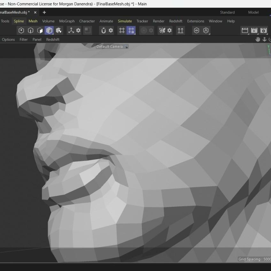271x271 pixels.
Task: Add a new document tab with plus
Action: click(44, 12)
